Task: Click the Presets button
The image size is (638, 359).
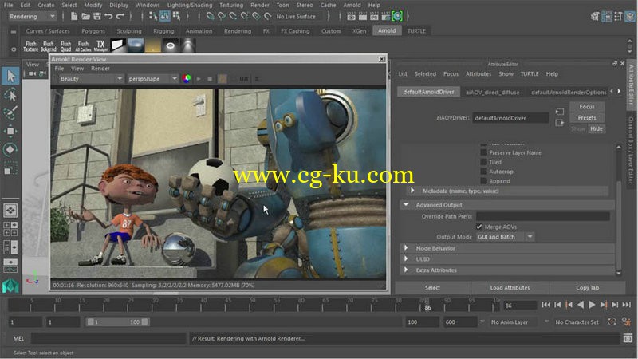Action: [x=587, y=117]
